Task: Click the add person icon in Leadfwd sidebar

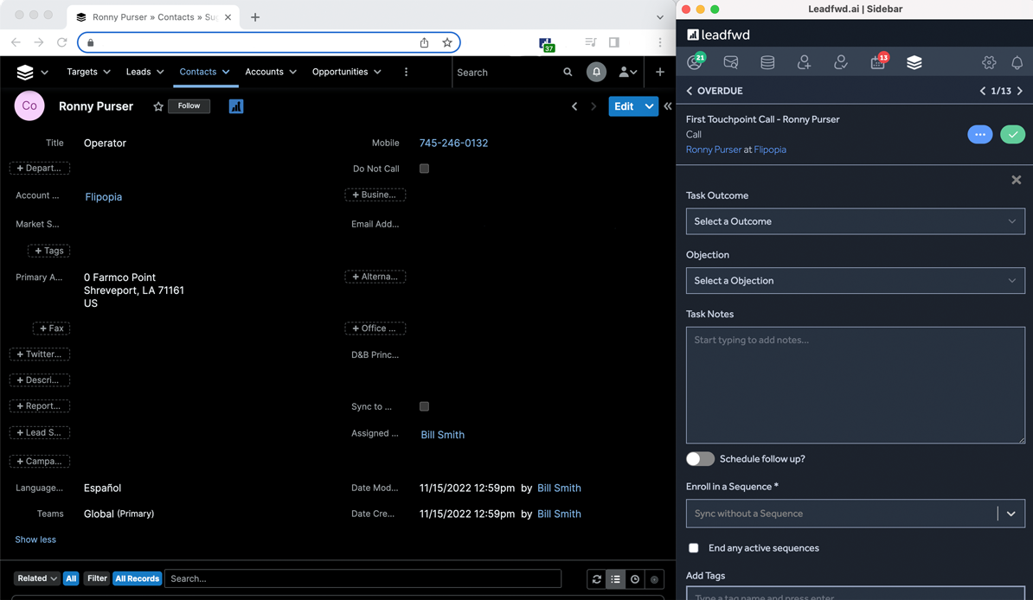Action: (804, 62)
